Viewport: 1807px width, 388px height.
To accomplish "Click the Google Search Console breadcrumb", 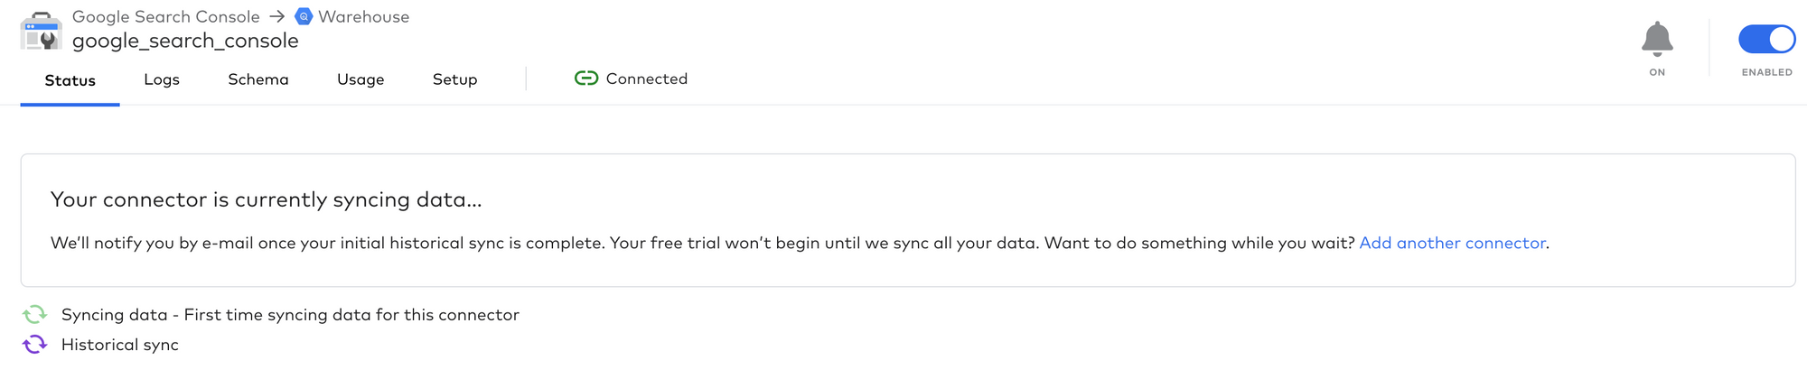I will click(166, 16).
